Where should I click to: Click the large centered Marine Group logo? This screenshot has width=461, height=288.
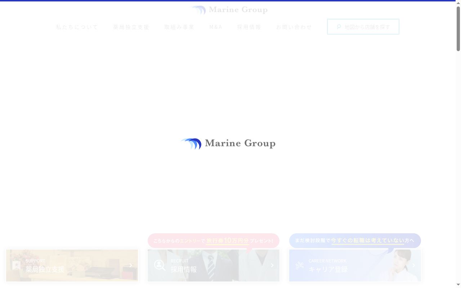[x=228, y=144]
